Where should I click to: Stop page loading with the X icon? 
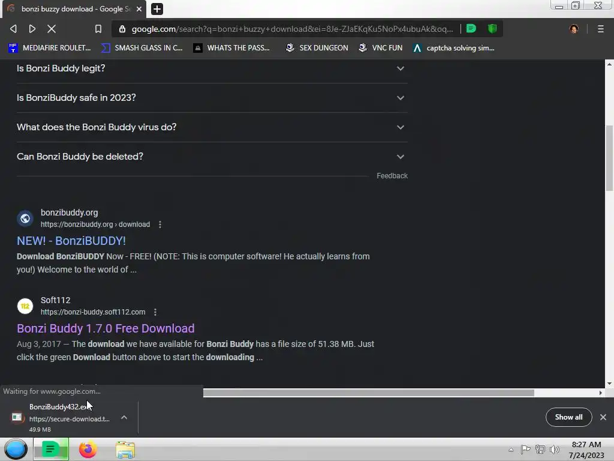point(52,29)
